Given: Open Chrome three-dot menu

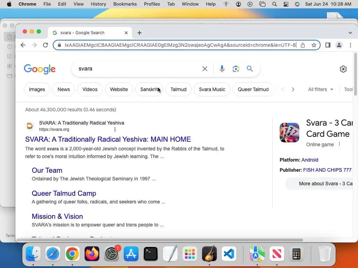Looking at the screenshot, I should (x=350, y=45).
